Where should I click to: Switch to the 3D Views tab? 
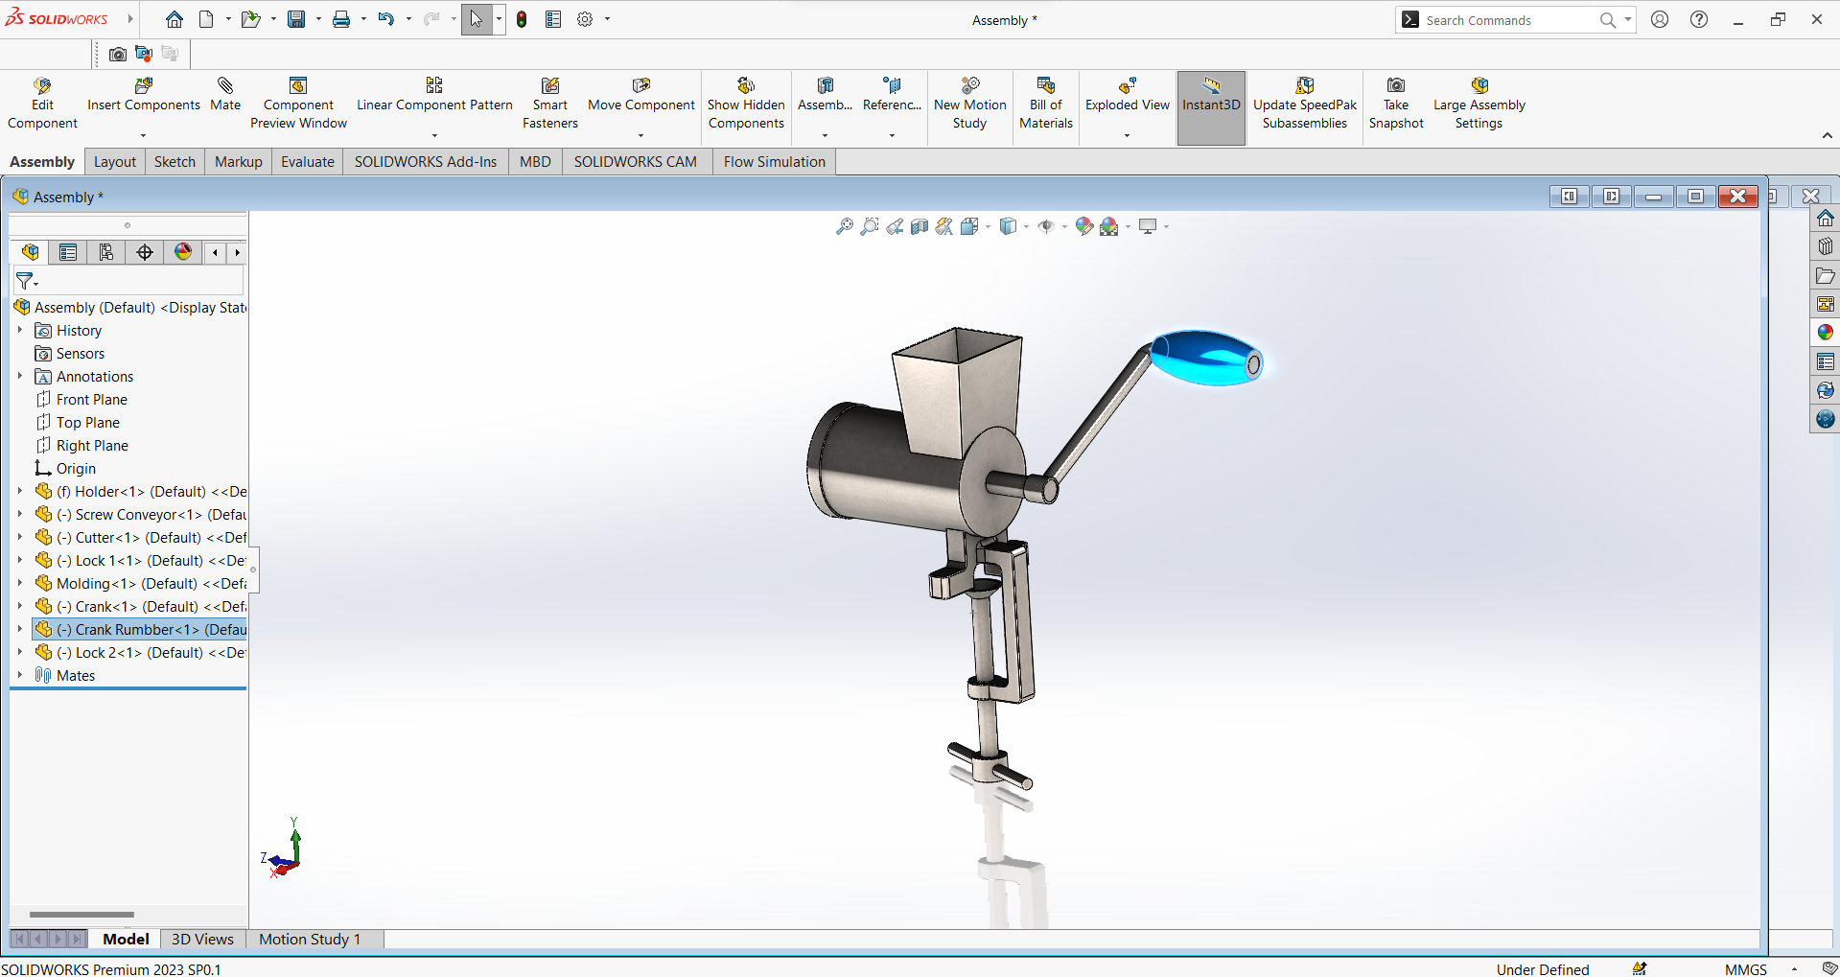point(202,940)
